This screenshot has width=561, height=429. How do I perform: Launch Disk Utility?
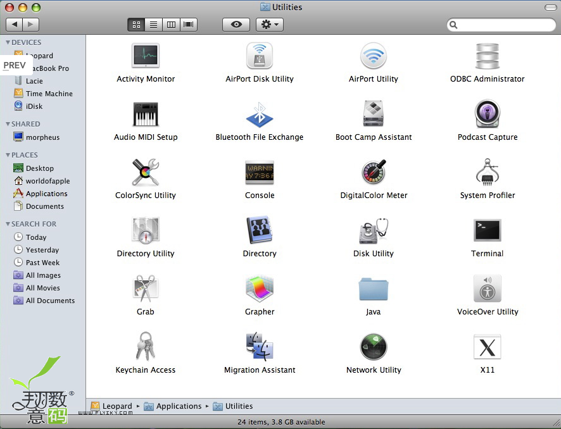click(x=374, y=230)
